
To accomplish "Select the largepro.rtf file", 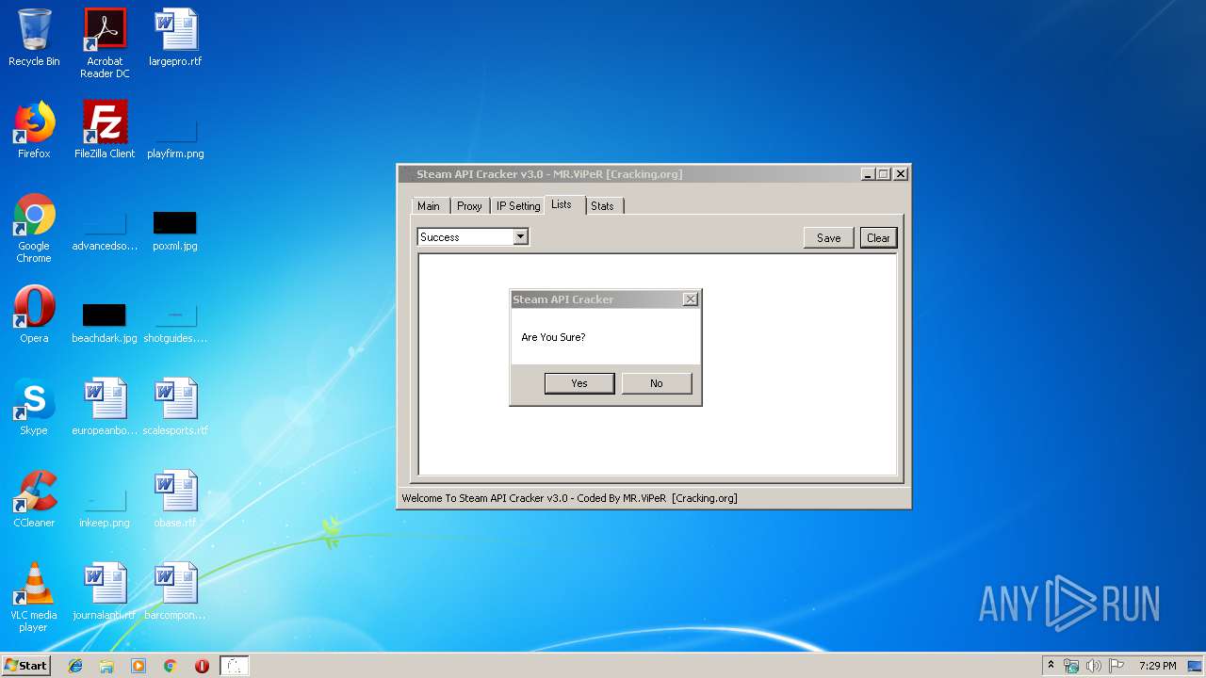I will click(x=175, y=39).
